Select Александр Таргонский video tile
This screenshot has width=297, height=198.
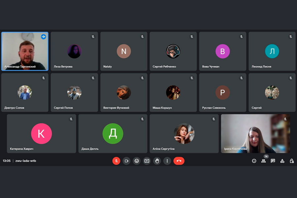(x=25, y=51)
